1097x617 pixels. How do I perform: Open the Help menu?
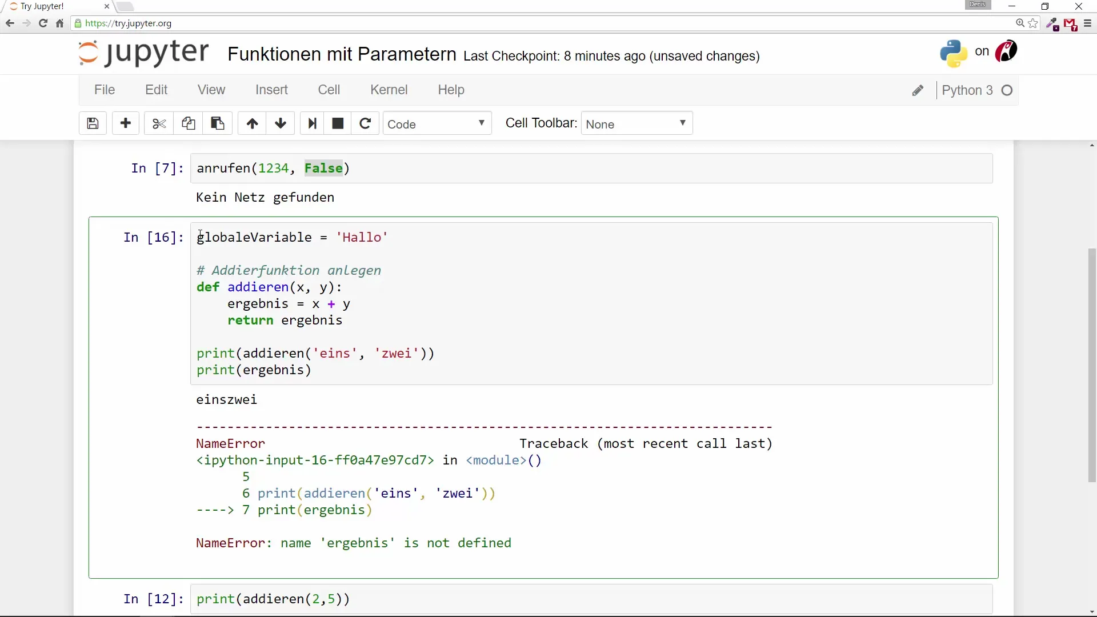click(x=451, y=90)
